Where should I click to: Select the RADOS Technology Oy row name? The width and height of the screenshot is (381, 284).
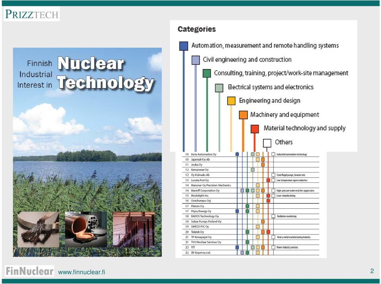point(205,216)
